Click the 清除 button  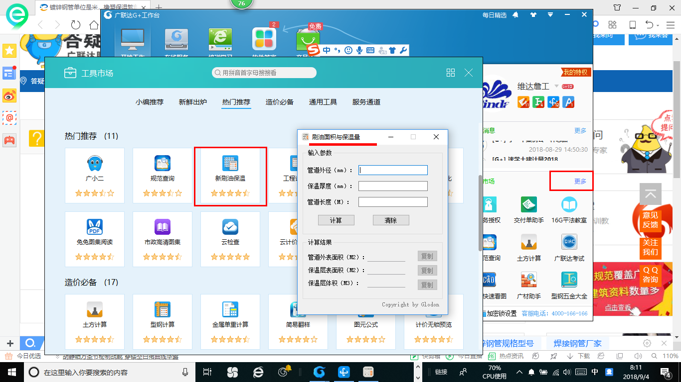[x=391, y=220]
